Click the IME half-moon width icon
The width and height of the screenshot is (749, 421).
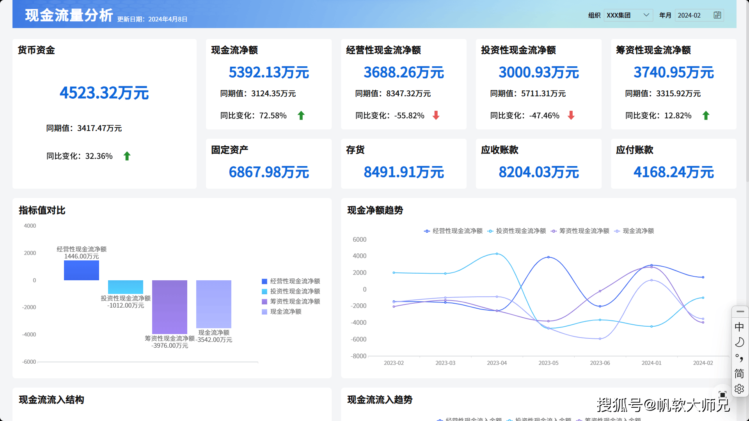tap(739, 342)
